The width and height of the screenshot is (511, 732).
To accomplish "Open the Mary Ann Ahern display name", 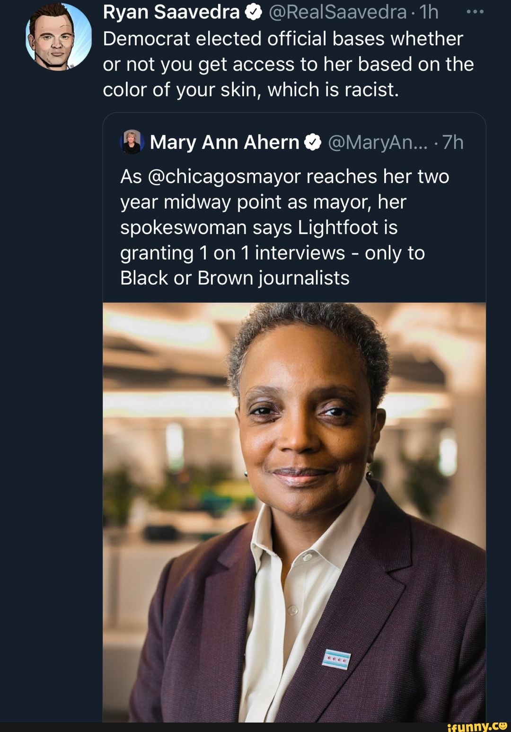I will click(224, 142).
